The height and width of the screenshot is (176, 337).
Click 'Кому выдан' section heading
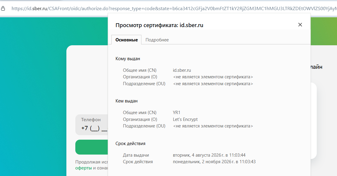[128, 59]
